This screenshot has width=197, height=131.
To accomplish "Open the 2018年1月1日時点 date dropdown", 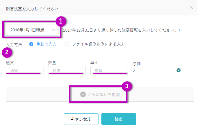I will pos(32,30).
